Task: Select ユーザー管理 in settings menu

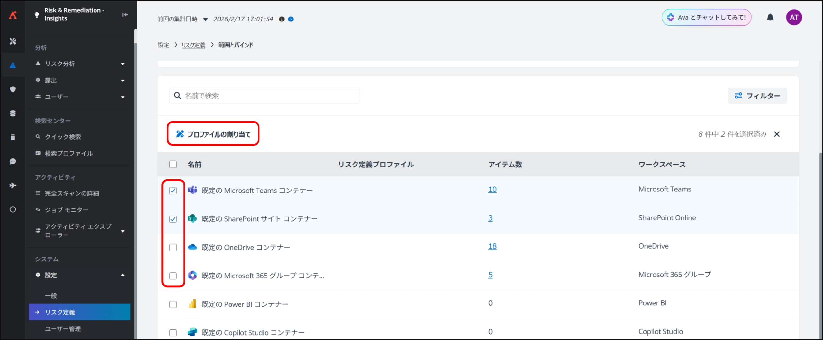Action: [63, 329]
